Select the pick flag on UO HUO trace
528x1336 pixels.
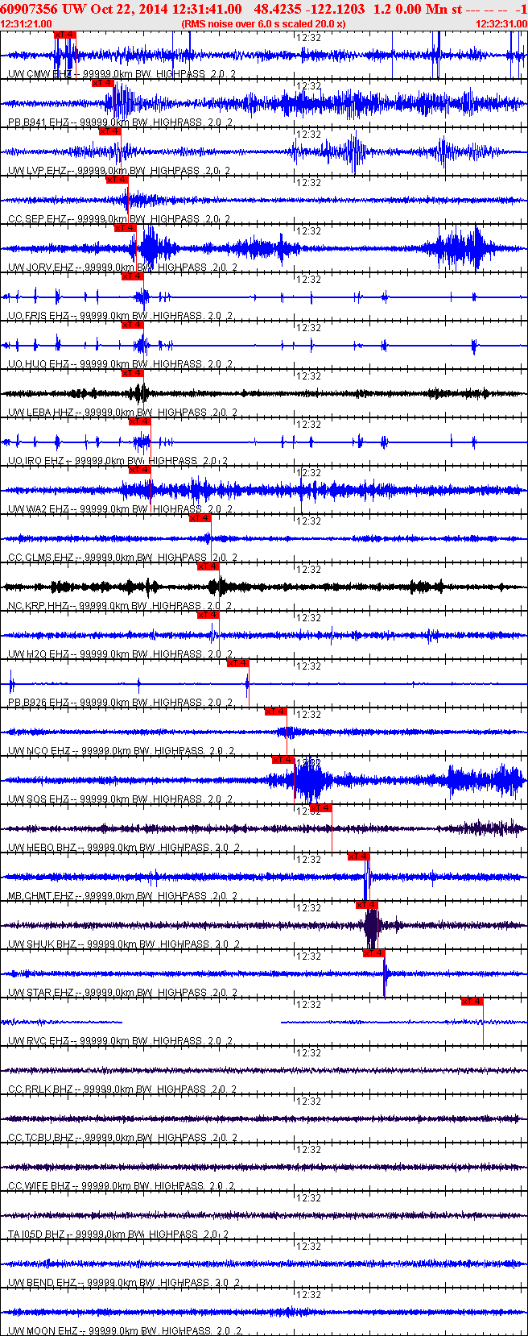coord(132,325)
